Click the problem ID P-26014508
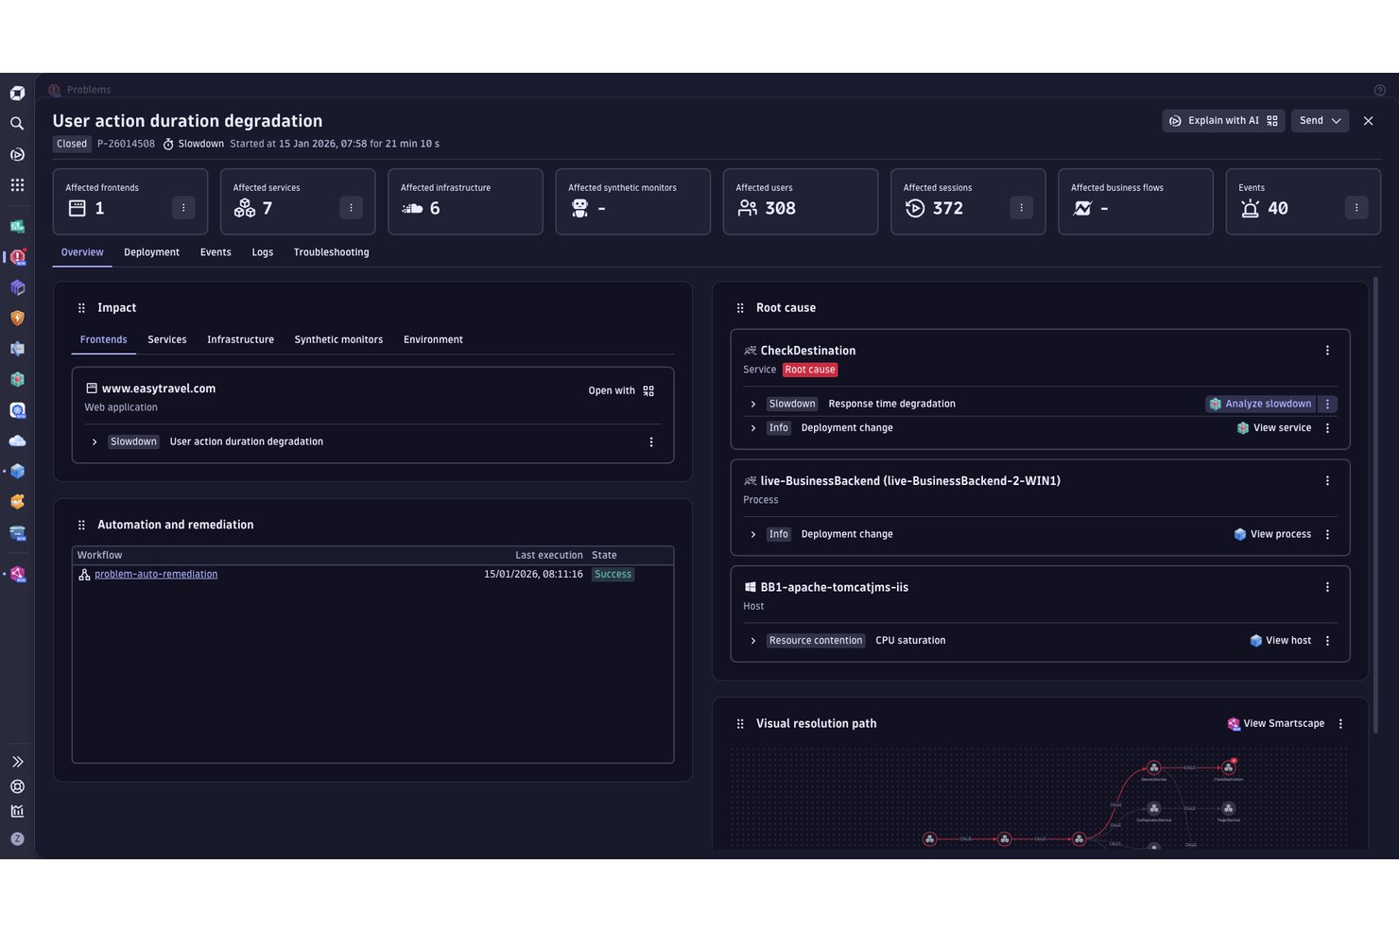 point(126,144)
